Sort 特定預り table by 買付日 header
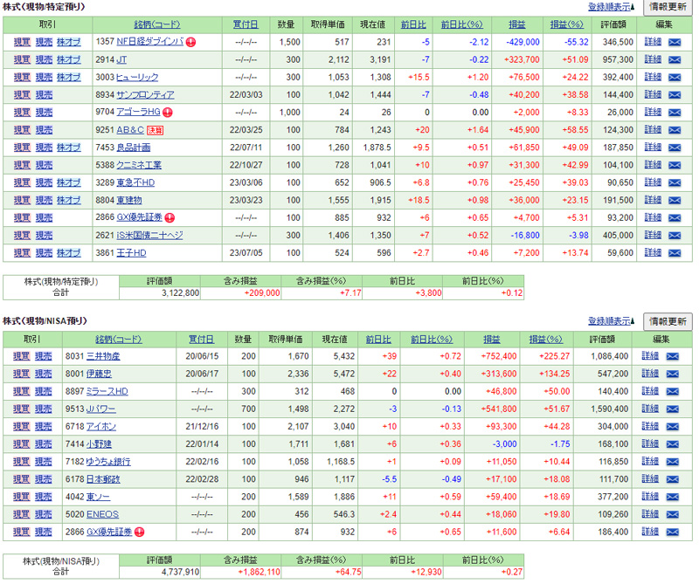The width and height of the screenshot is (699, 584). click(246, 25)
